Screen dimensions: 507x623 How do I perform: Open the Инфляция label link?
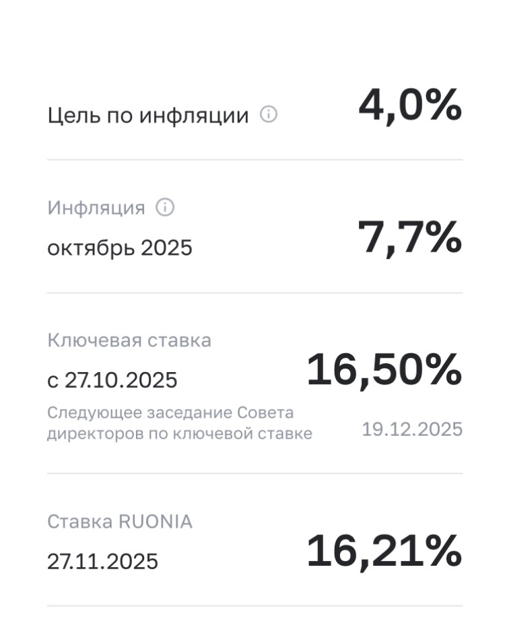click(96, 208)
